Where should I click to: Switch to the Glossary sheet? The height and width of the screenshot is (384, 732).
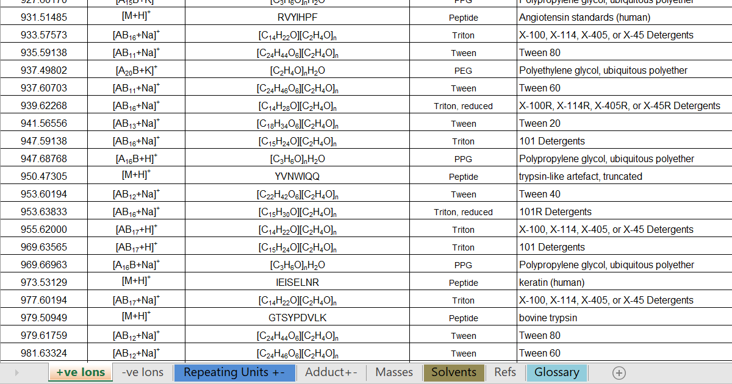tap(556, 372)
